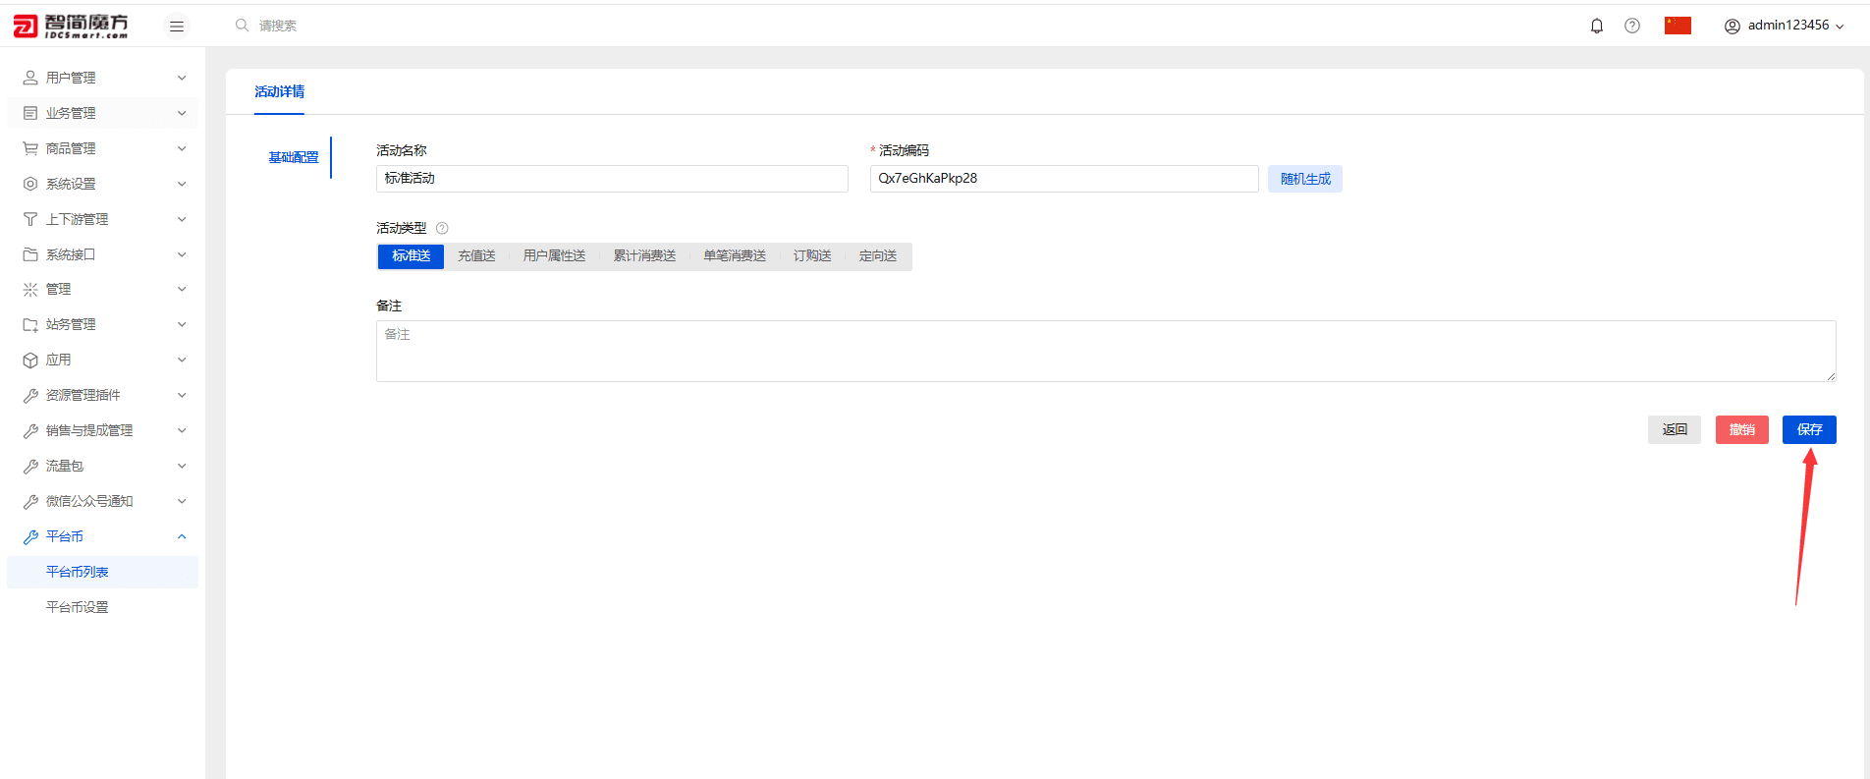The image size is (1870, 779).
Task: Expand 业务管理 menu chevron
Action: click(x=182, y=113)
